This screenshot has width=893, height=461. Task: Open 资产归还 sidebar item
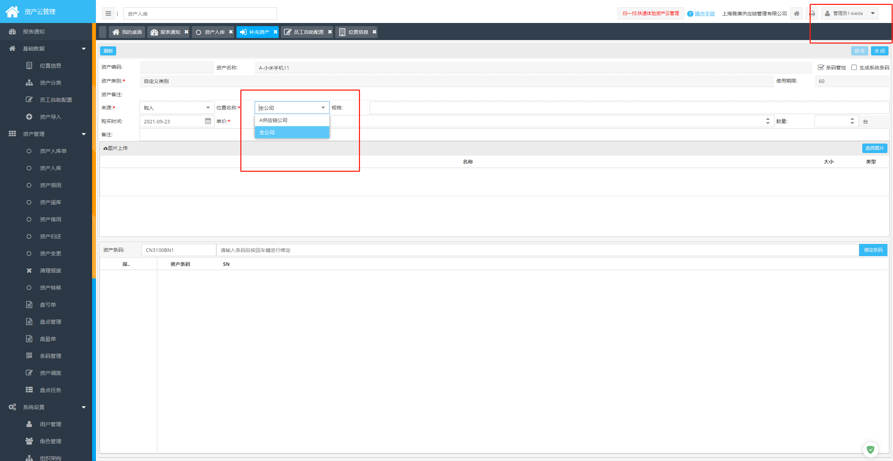point(46,236)
